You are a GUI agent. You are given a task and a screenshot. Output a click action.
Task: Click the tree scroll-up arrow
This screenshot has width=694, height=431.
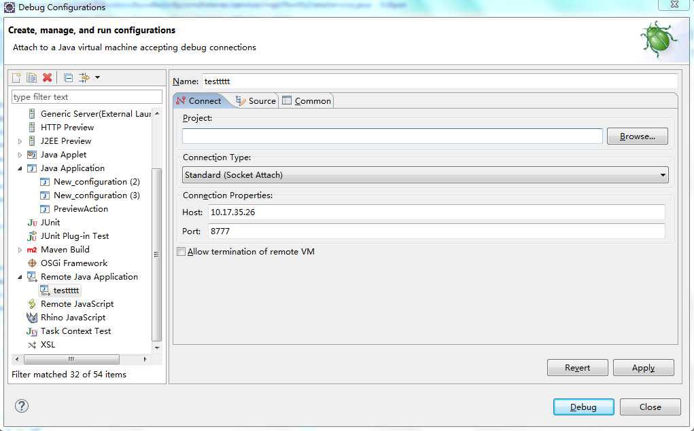(157, 113)
